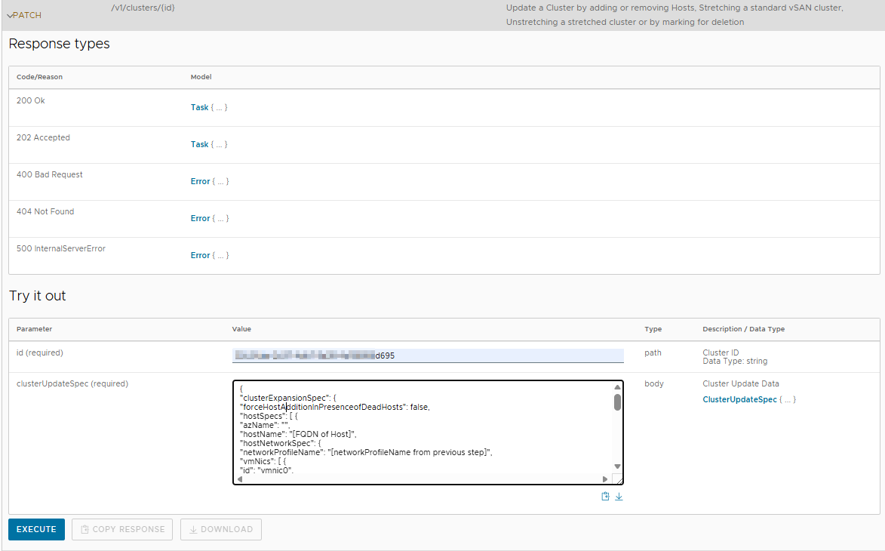
Task: Expand the Task model for 200 Ok
Action: coord(199,108)
